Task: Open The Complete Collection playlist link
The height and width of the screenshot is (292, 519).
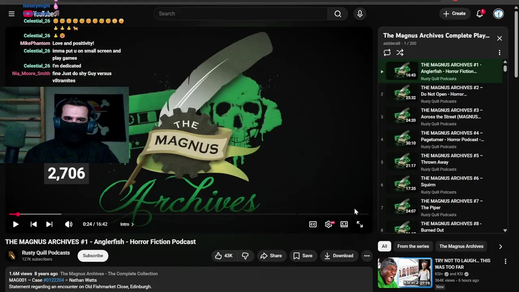Action: (x=109, y=274)
